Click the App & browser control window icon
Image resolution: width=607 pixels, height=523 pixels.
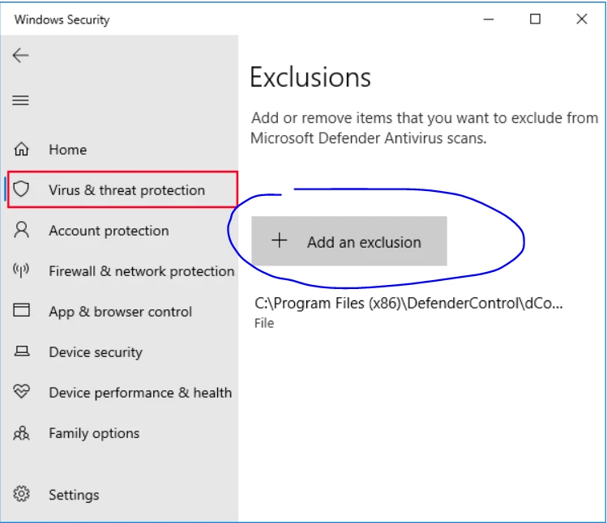[x=22, y=311]
